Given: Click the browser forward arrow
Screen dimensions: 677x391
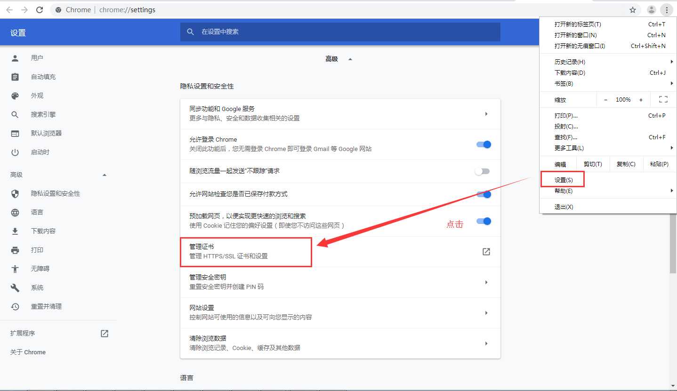Looking at the screenshot, I should [x=24, y=10].
